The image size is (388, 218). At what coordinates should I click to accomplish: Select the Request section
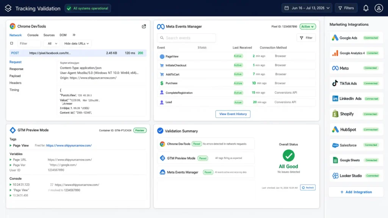pyautogui.click(x=15, y=62)
